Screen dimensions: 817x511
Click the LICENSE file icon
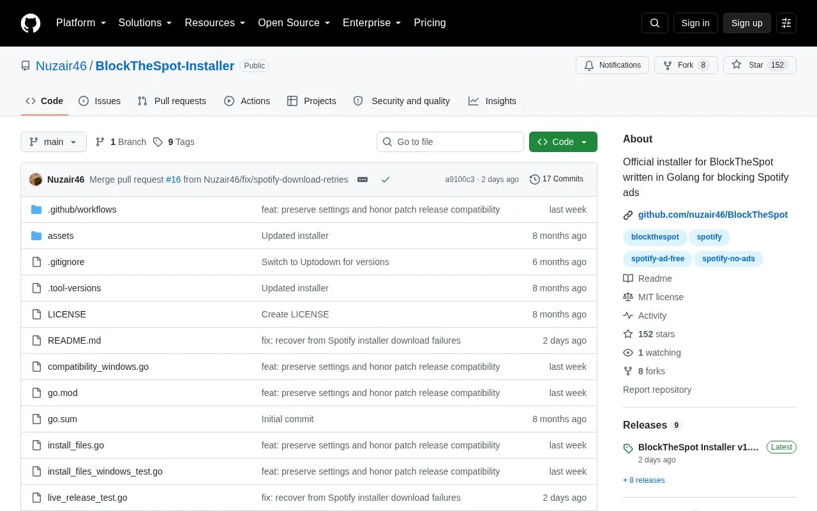click(x=36, y=314)
